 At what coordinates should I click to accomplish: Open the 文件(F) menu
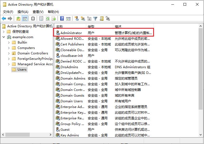[x=8, y=12]
